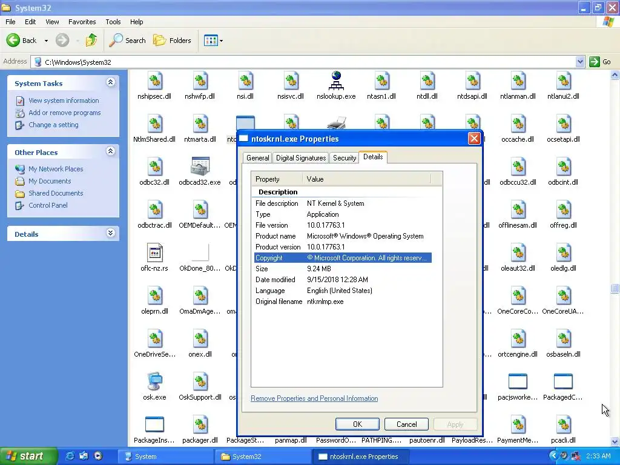Select the OneDriveSe... file icon
This screenshot has width=620, height=465.
(154, 338)
